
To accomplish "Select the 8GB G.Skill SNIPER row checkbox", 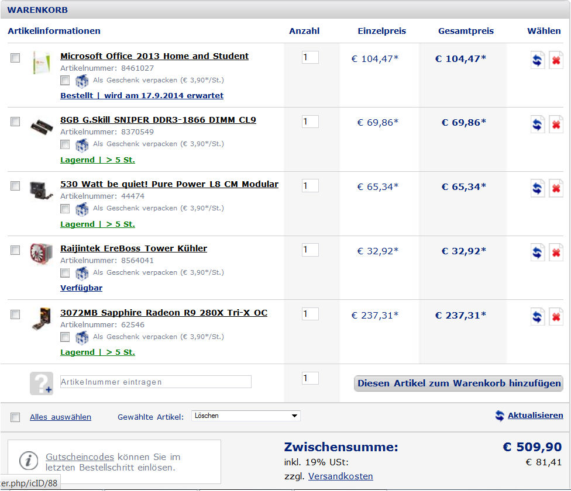I will tap(15, 122).
